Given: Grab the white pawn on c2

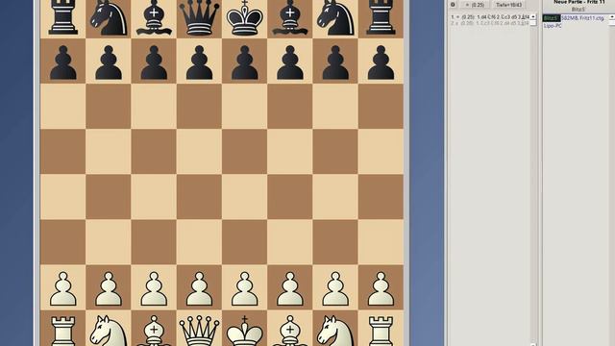Looking at the screenshot, I should click(154, 289).
